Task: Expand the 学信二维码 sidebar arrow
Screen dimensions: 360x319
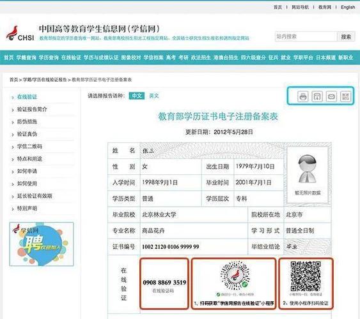Action: coord(13,147)
